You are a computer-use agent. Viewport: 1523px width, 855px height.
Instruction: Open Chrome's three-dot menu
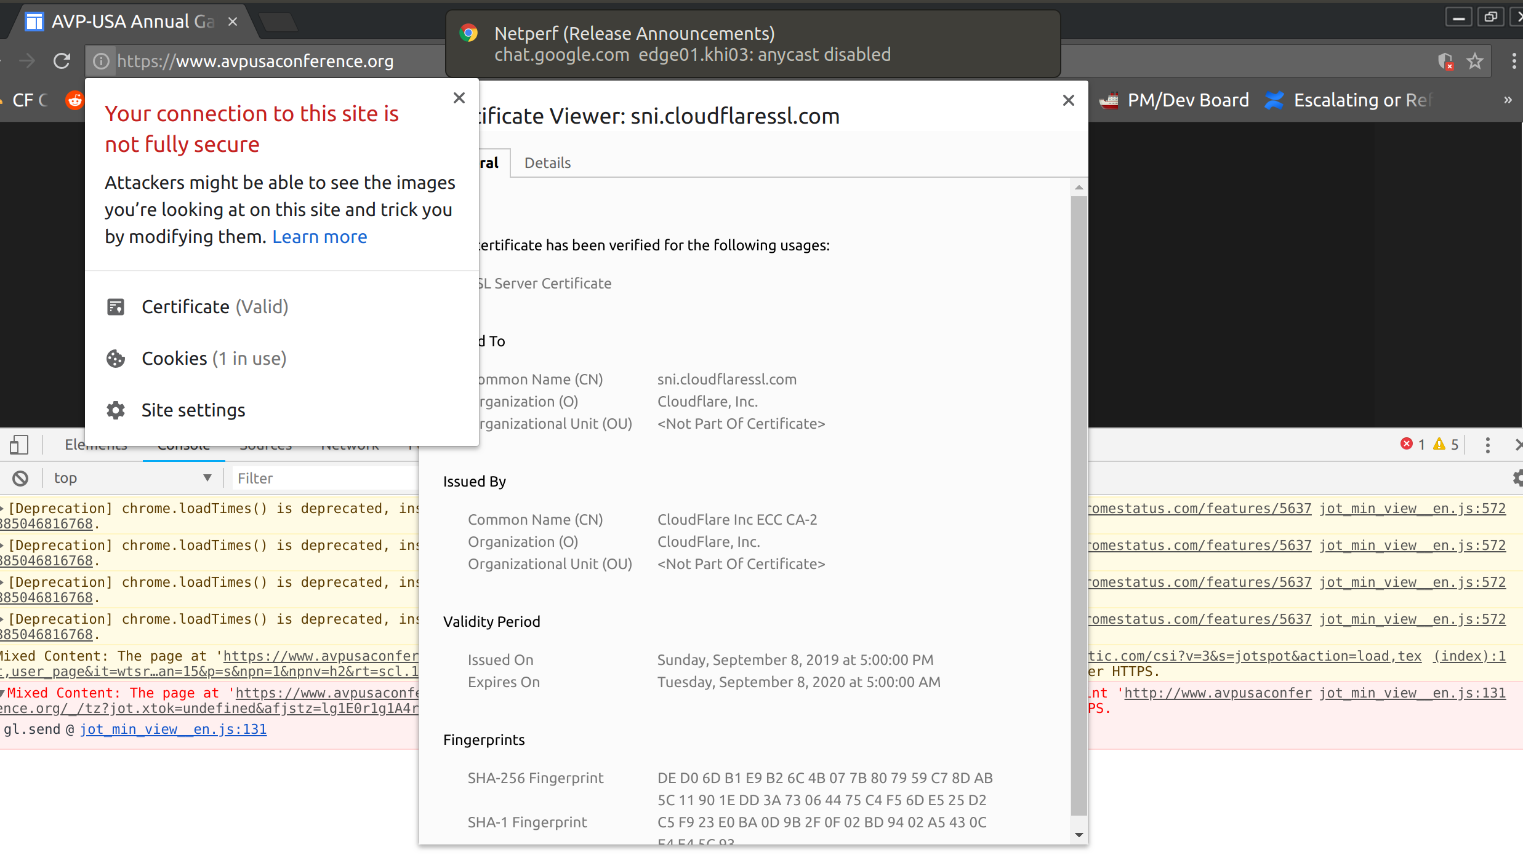pos(1514,61)
